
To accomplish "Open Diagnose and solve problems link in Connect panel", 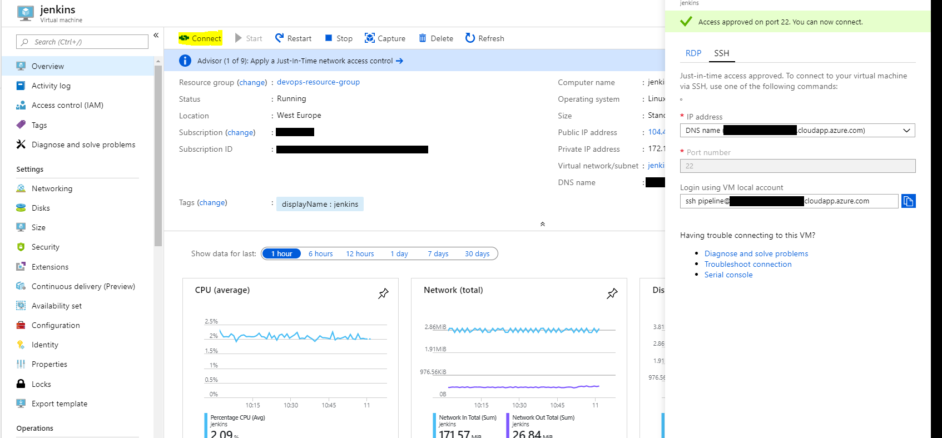I will pyautogui.click(x=756, y=253).
